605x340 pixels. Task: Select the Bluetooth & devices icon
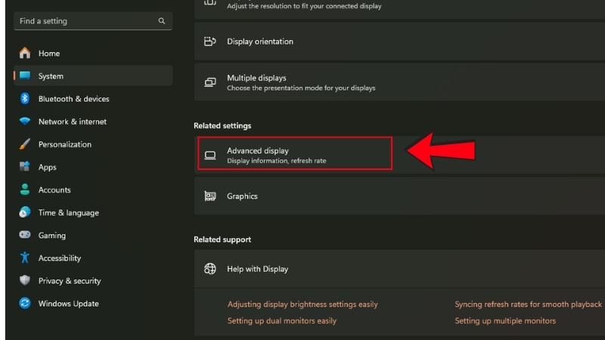pos(25,99)
